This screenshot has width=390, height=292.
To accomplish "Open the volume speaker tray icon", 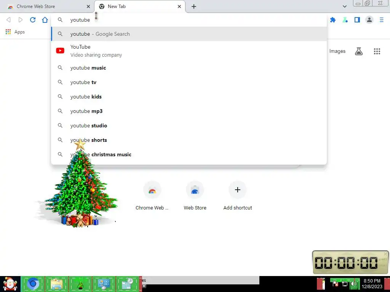I will [x=354, y=284].
